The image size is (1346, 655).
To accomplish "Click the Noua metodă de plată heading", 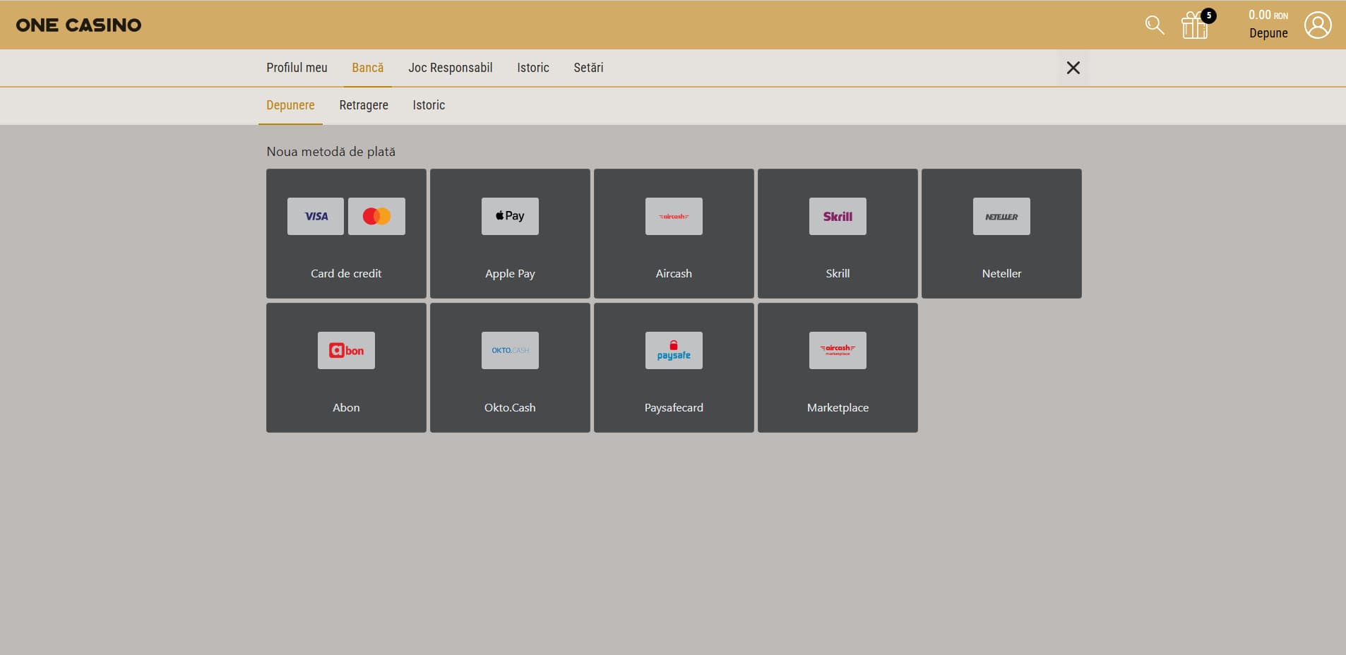I will click(x=330, y=152).
